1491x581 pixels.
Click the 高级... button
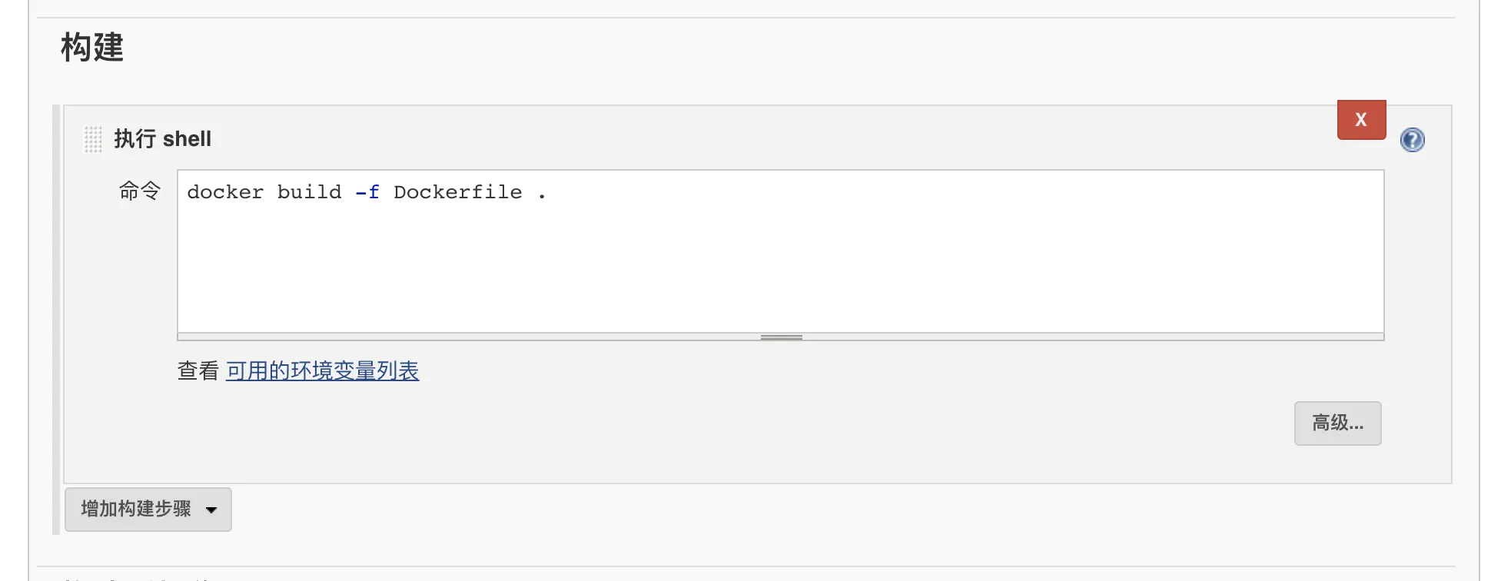tap(1337, 423)
